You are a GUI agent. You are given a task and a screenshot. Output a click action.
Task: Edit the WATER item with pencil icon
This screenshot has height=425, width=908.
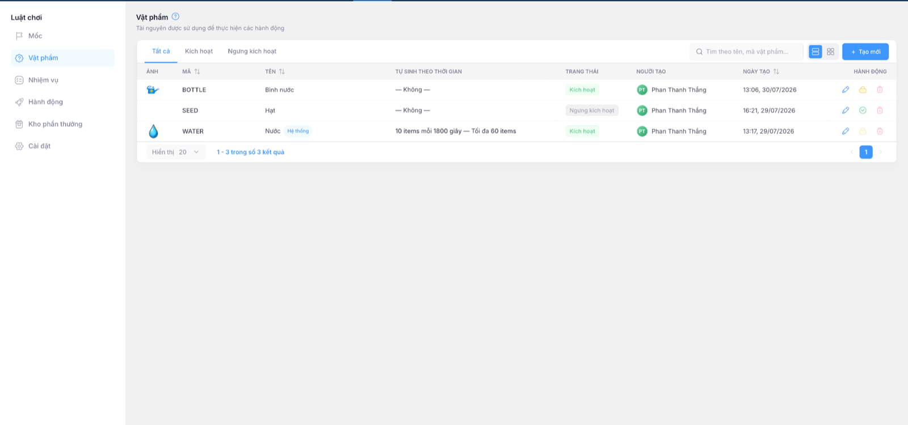coord(846,131)
